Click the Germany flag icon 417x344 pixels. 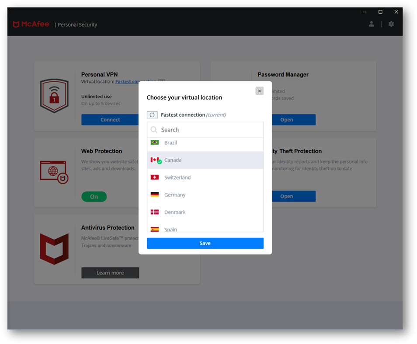coord(154,195)
